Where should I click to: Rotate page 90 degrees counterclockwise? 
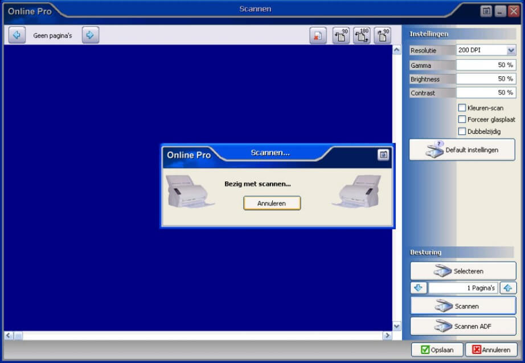(341, 35)
